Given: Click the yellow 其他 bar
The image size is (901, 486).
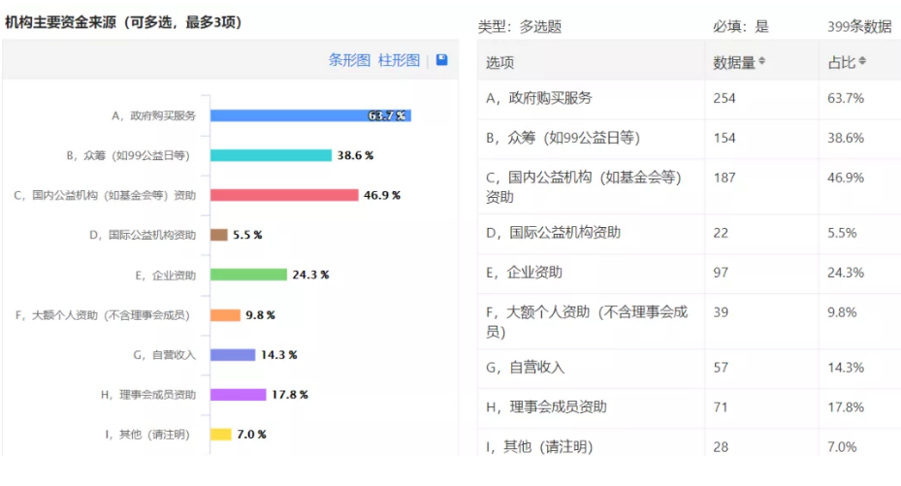Looking at the screenshot, I should click(x=221, y=434).
